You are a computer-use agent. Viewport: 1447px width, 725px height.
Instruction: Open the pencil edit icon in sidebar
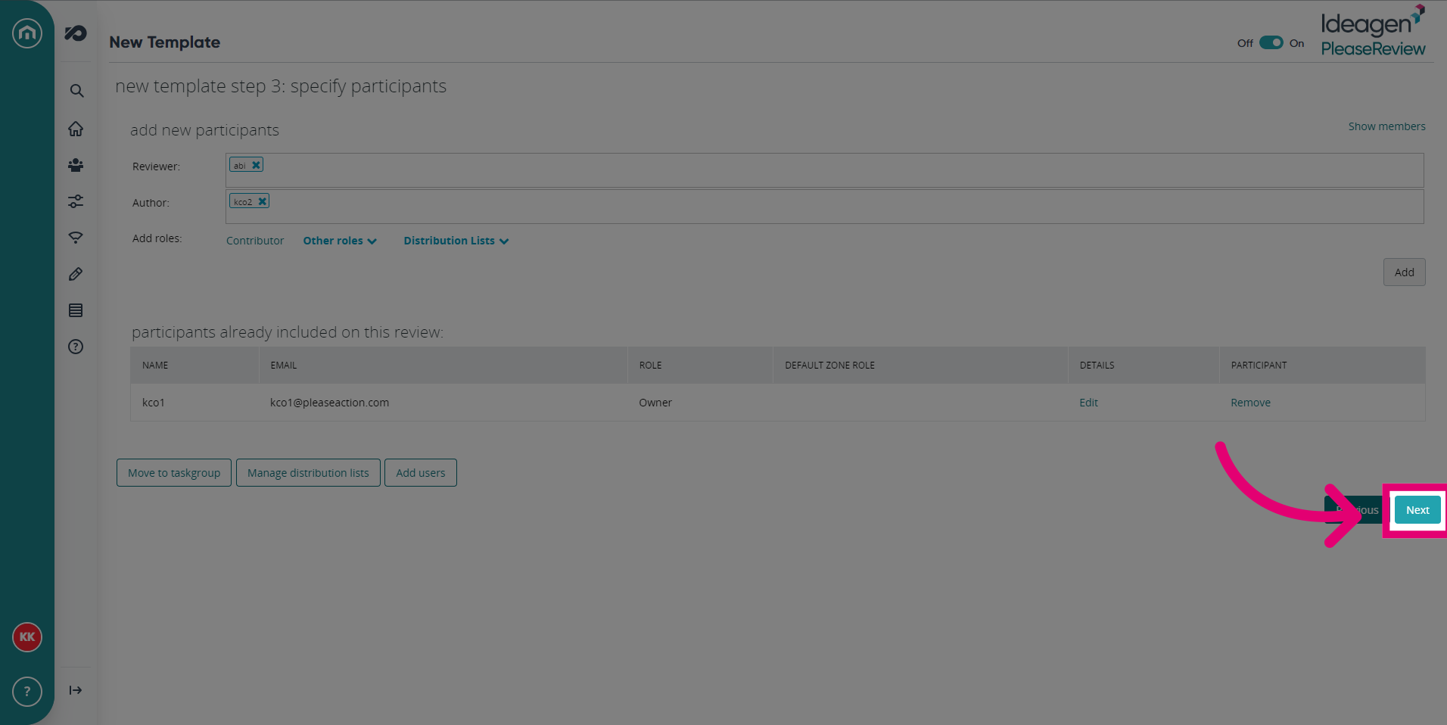pyautogui.click(x=76, y=274)
